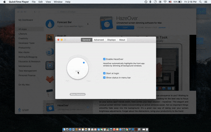Open the File menu
Screen dimensions: 211x132
pyautogui.click(x=34, y=2)
